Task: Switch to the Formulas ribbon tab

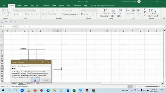Action: coord(46,6)
